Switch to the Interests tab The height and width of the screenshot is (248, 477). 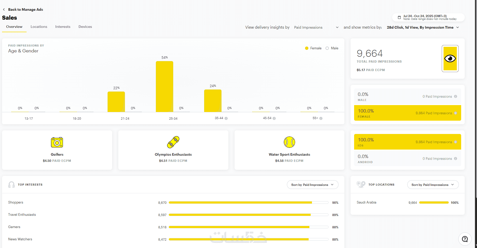[x=63, y=27]
